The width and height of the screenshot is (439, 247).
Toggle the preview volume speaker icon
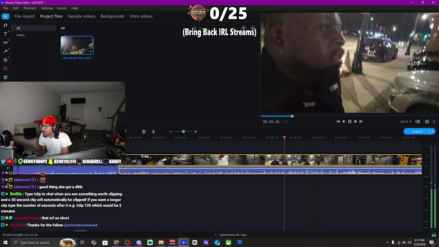click(x=418, y=121)
